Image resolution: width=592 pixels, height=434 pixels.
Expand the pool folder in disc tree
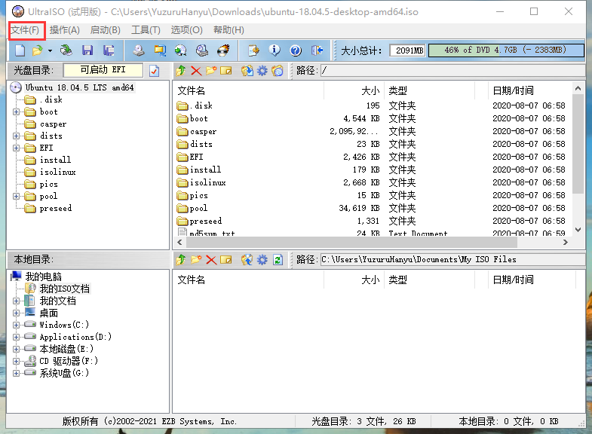[x=16, y=196]
